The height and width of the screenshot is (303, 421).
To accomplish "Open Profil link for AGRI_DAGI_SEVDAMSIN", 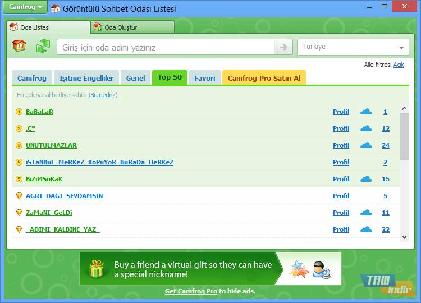I will point(341,196).
